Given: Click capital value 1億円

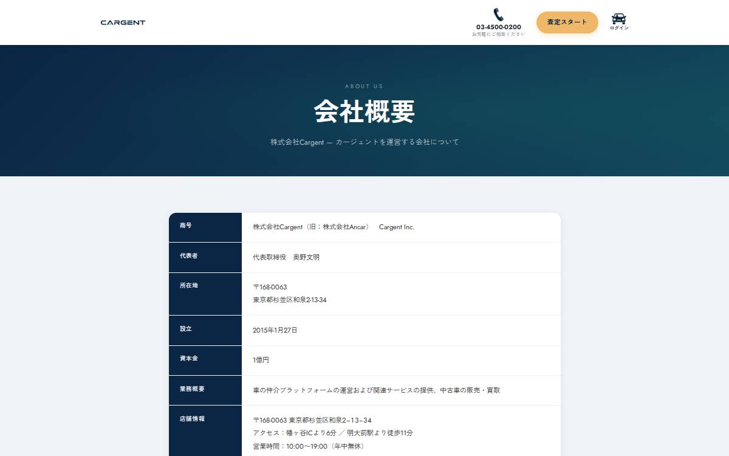Looking at the screenshot, I should click(261, 360).
